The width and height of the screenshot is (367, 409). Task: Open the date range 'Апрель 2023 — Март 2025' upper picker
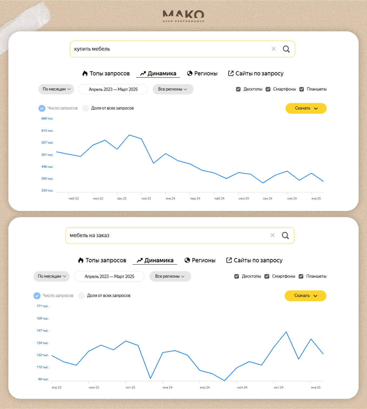point(113,89)
